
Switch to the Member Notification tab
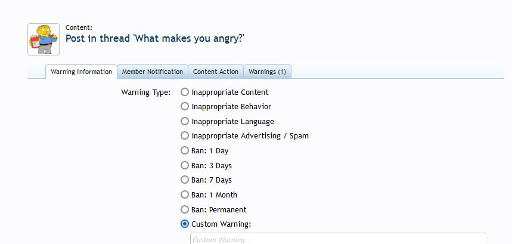click(153, 72)
